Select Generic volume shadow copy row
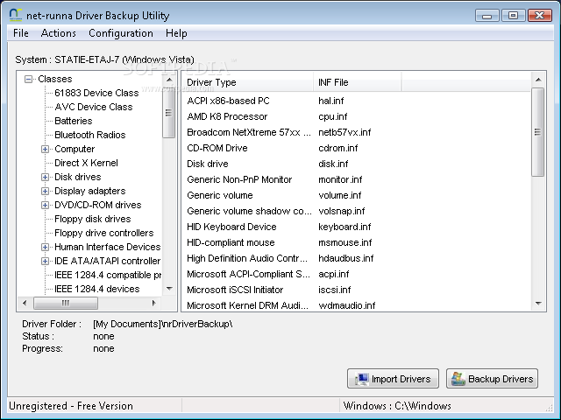 coord(357,211)
